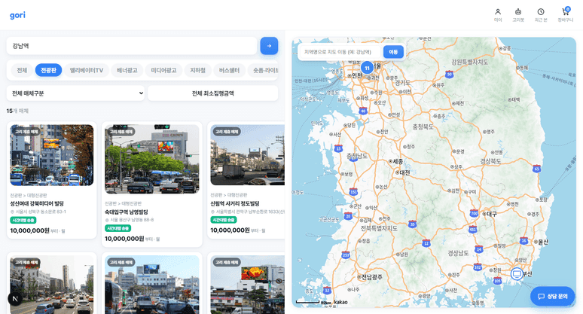Click the 세종 city label on the map
The height and width of the screenshot is (314, 583).
point(398,161)
